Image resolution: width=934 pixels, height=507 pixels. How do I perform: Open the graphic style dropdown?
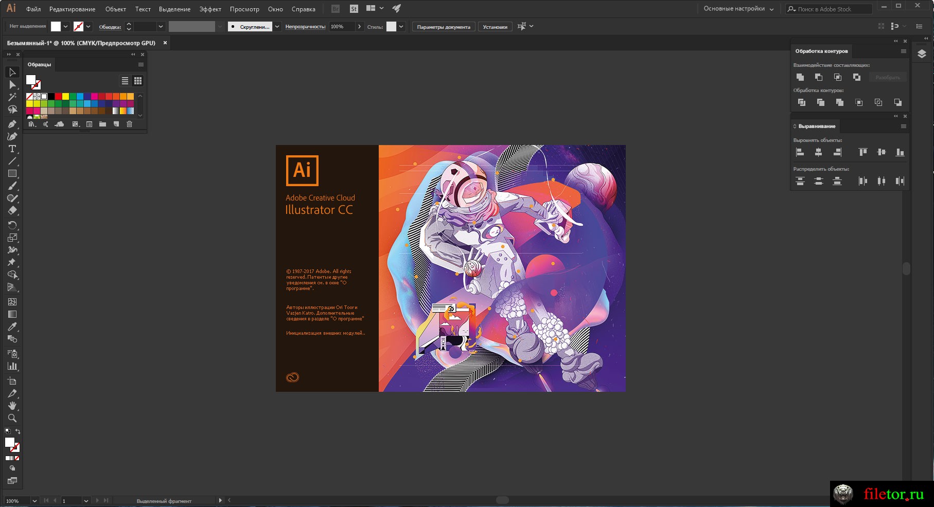coord(401,27)
